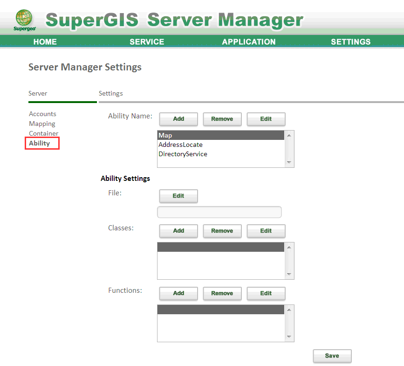Open the HOME menu
This screenshot has width=404, height=366.
coord(45,42)
